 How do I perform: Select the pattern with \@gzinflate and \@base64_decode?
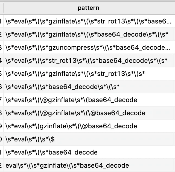pos(75,113)
